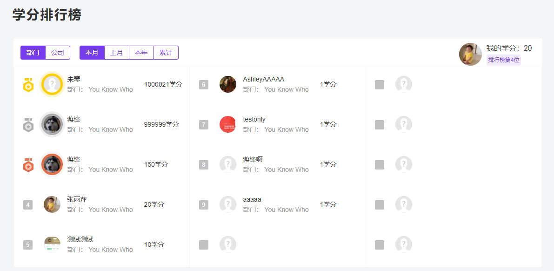The image size is (554, 271).
Task: Click the name 朱琴
Action: (x=74, y=79)
